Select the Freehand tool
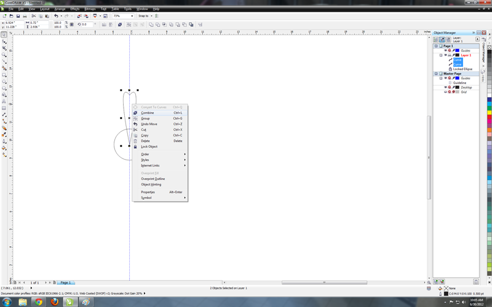The image size is (492, 307). (4, 62)
